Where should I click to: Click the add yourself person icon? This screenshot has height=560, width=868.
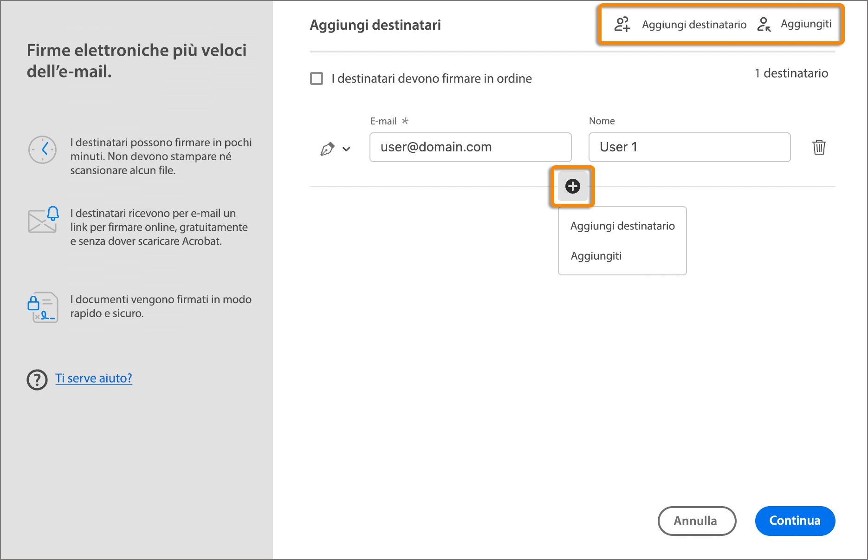pyautogui.click(x=764, y=24)
